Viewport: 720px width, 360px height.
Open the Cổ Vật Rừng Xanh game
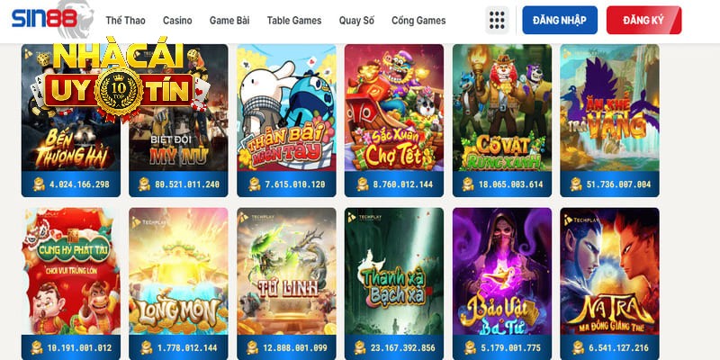pos(502,108)
